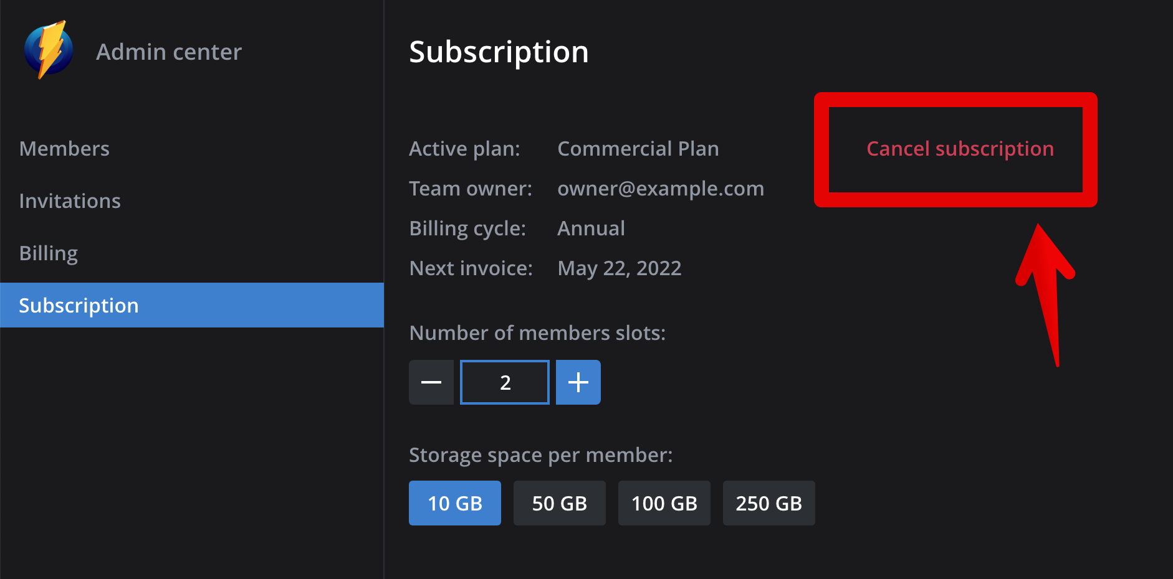The image size is (1173, 579).
Task: Increase member slots with plus button
Action: pos(578,382)
